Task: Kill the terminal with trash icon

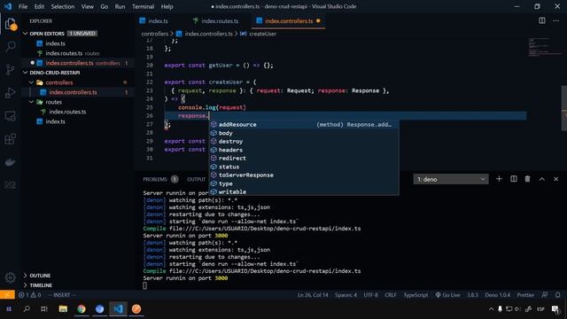Action: [528, 179]
